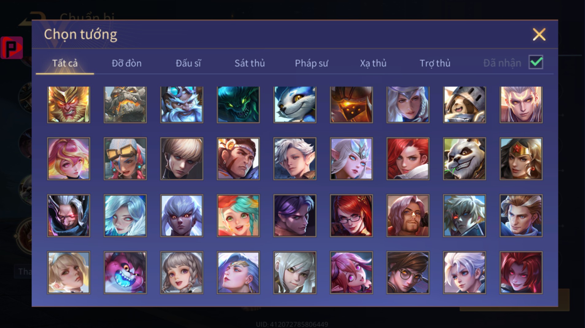Screen dimensions: 585x328
Task: Choose the panda hero with bamboo
Action: point(464,159)
